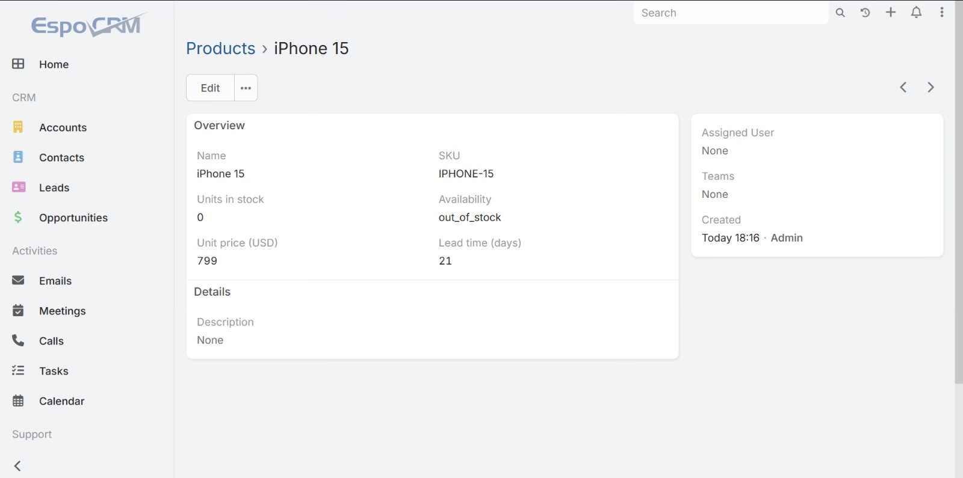Click the SKU value IPHONE-15
The width and height of the screenshot is (963, 478).
click(x=466, y=174)
